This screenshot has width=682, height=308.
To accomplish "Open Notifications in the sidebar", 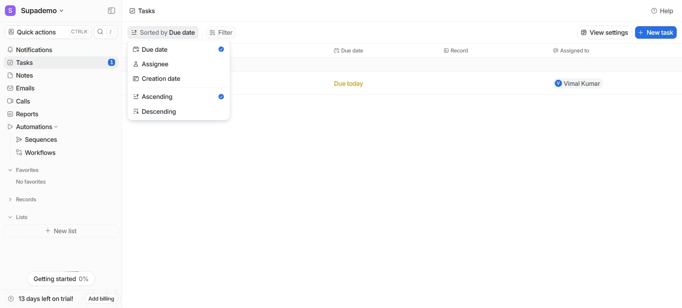I will (x=61, y=50).
